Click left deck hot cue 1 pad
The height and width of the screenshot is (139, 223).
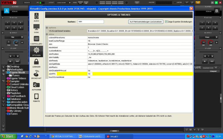tap(8, 23)
